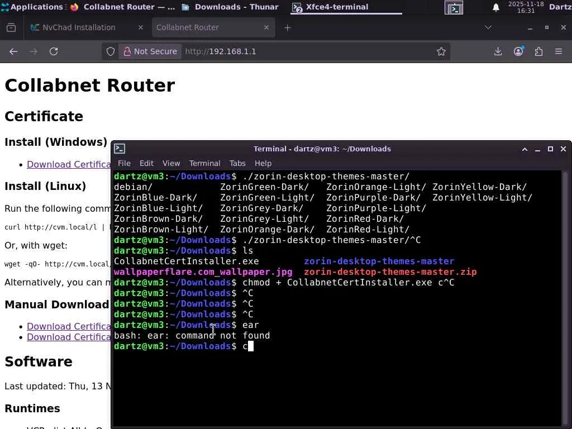Open a new browser tab

(288, 28)
